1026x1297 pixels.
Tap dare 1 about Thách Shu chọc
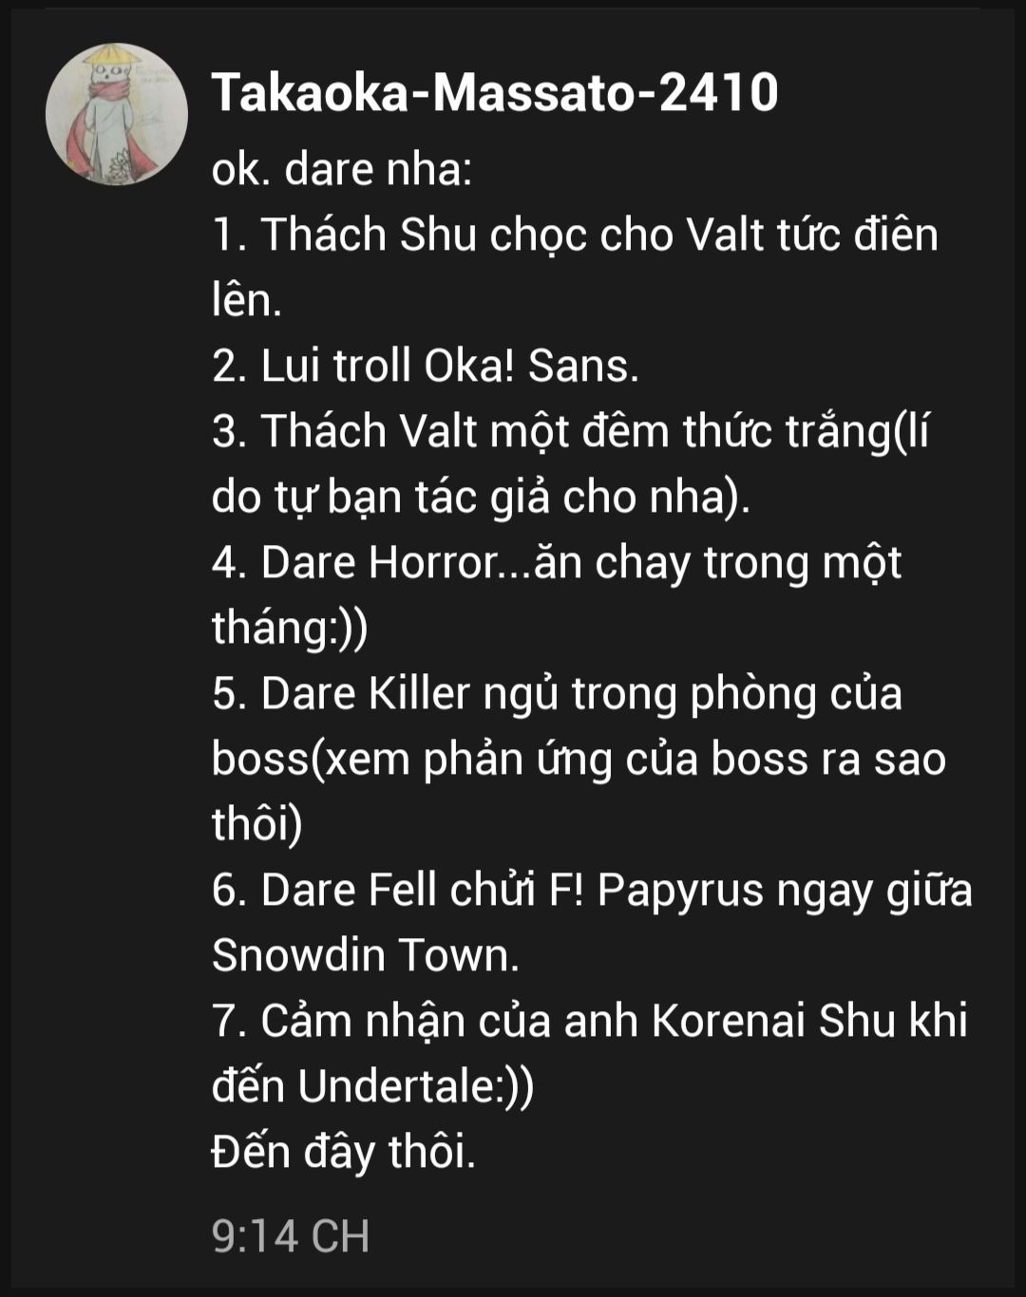[575, 235]
